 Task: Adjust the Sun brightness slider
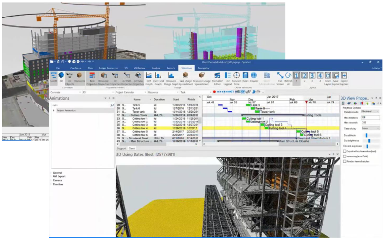tap(369, 140)
